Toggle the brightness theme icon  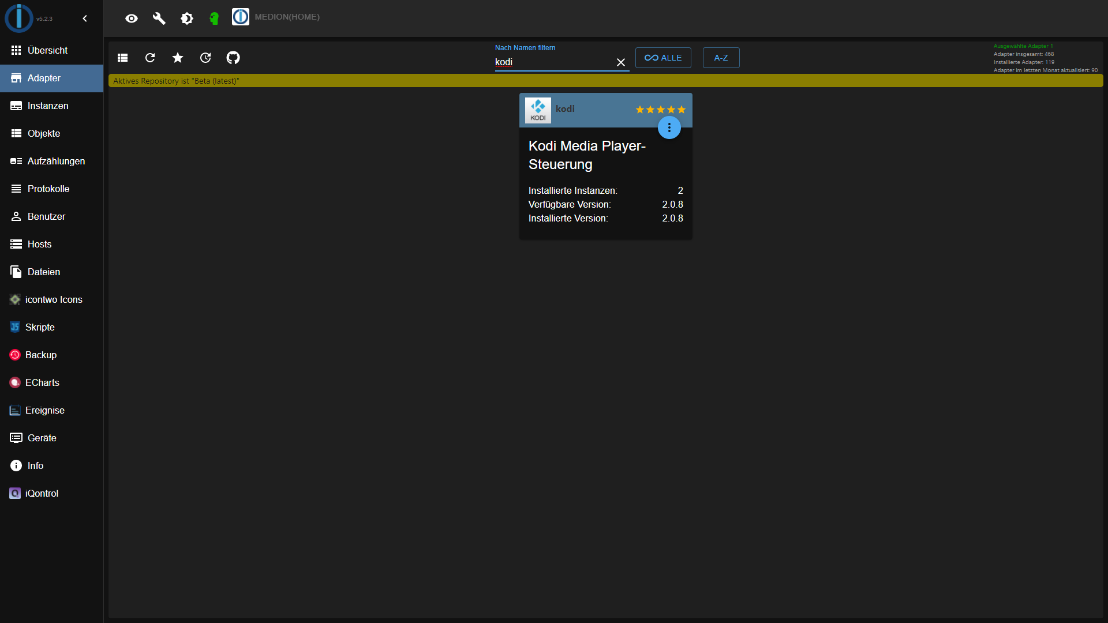tap(187, 18)
